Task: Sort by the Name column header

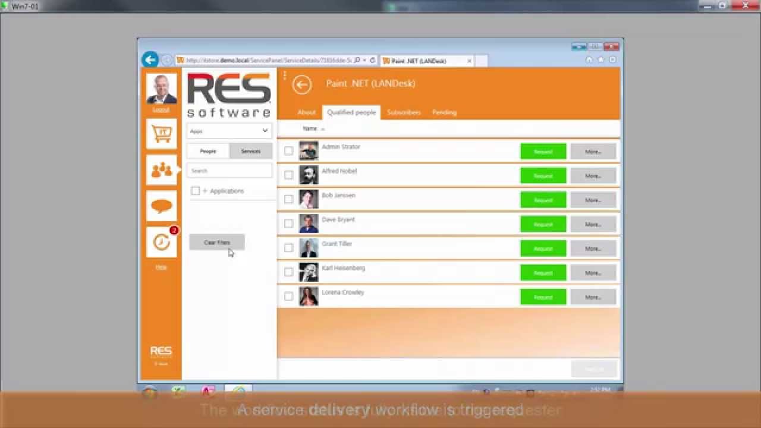Action: click(310, 128)
